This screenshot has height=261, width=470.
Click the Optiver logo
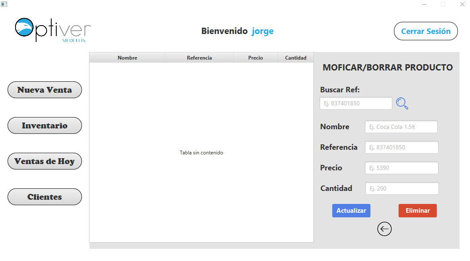click(51, 29)
